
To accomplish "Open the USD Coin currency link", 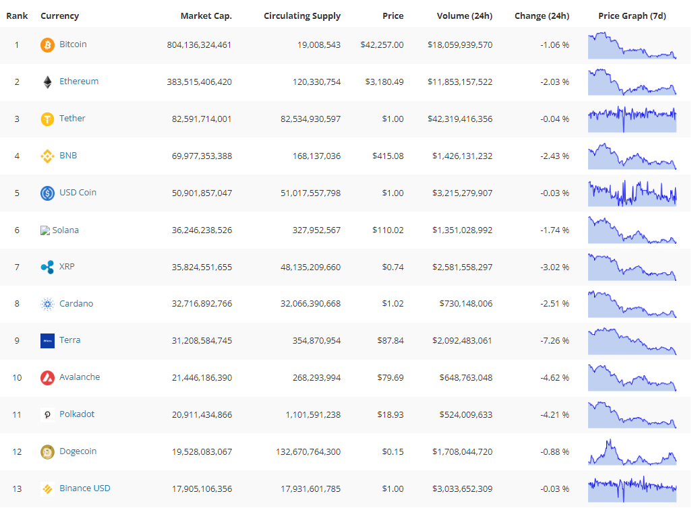I will [x=78, y=193].
